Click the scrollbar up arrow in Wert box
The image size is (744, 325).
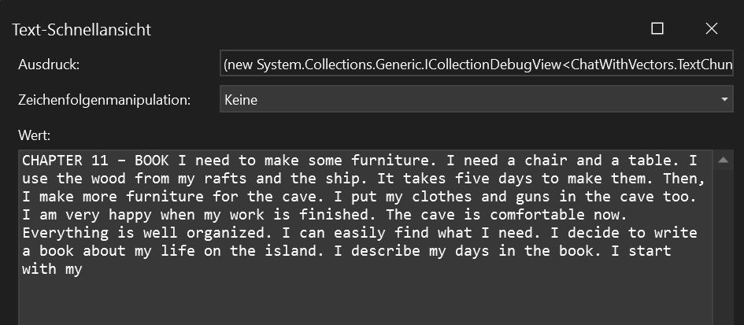[x=723, y=161]
